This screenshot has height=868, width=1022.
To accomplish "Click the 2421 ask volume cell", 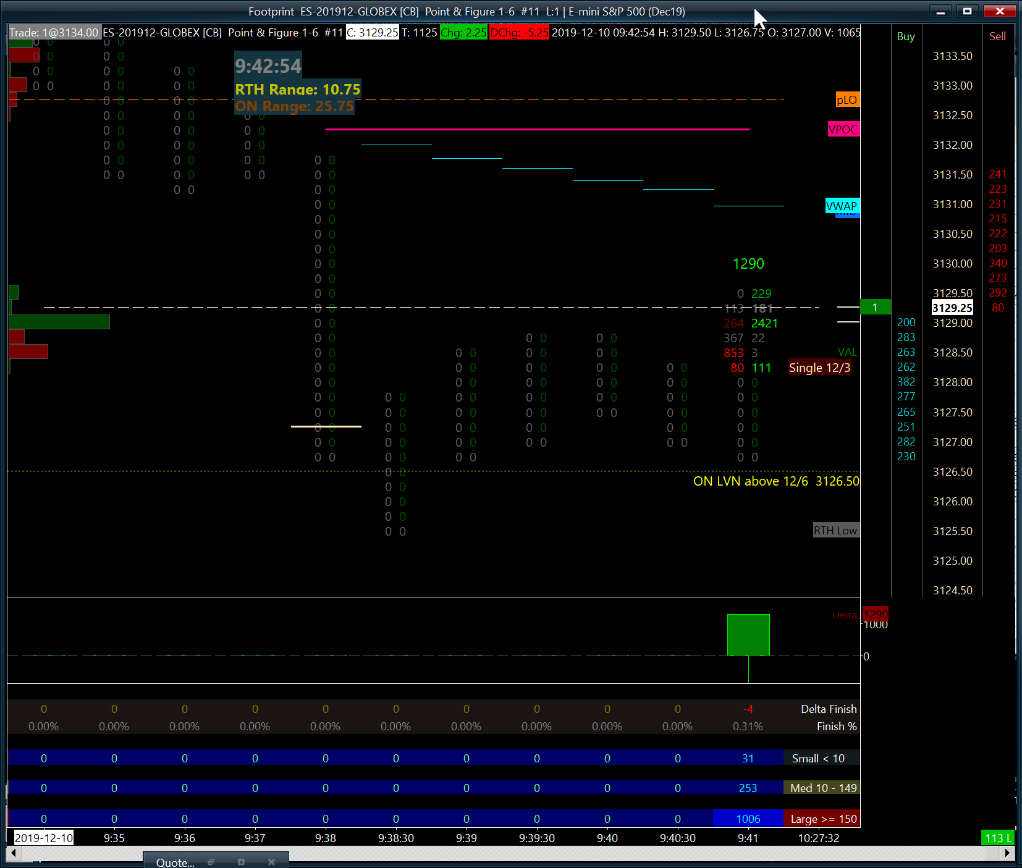I will pos(764,323).
